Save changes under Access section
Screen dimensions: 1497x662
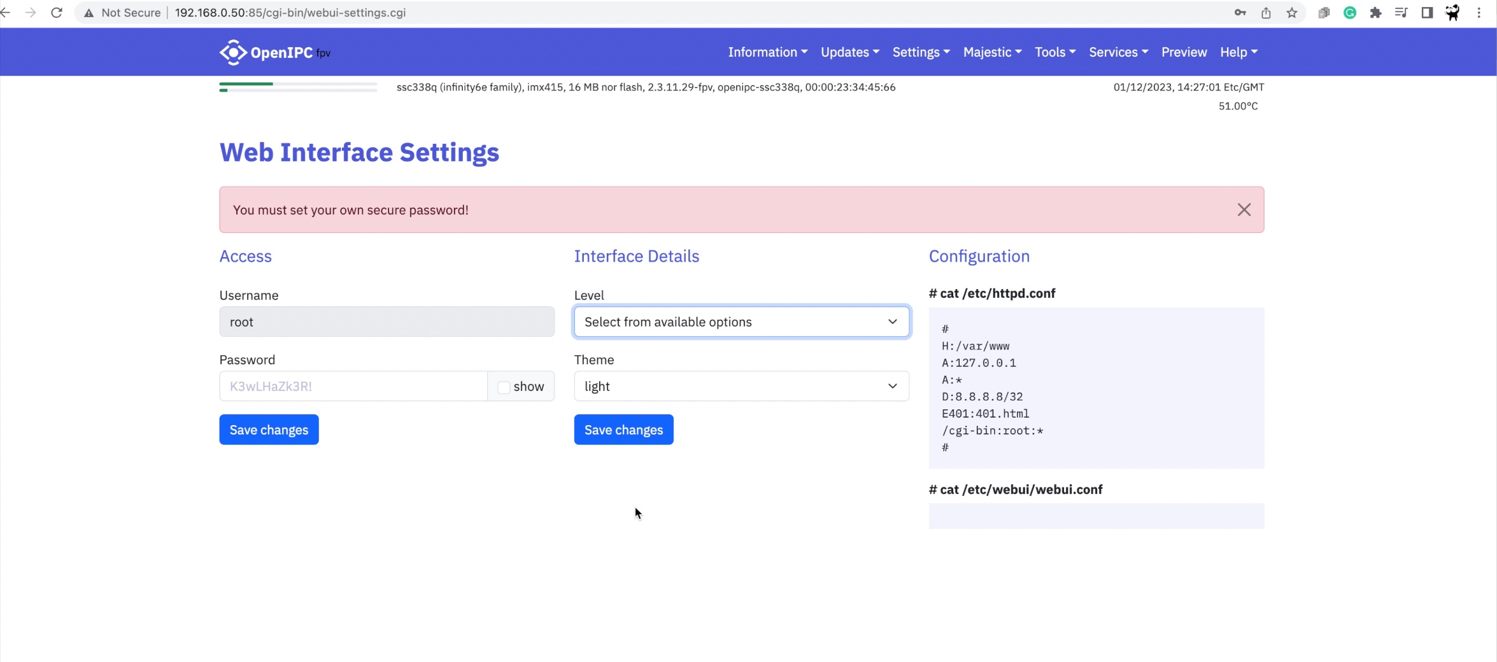268,429
